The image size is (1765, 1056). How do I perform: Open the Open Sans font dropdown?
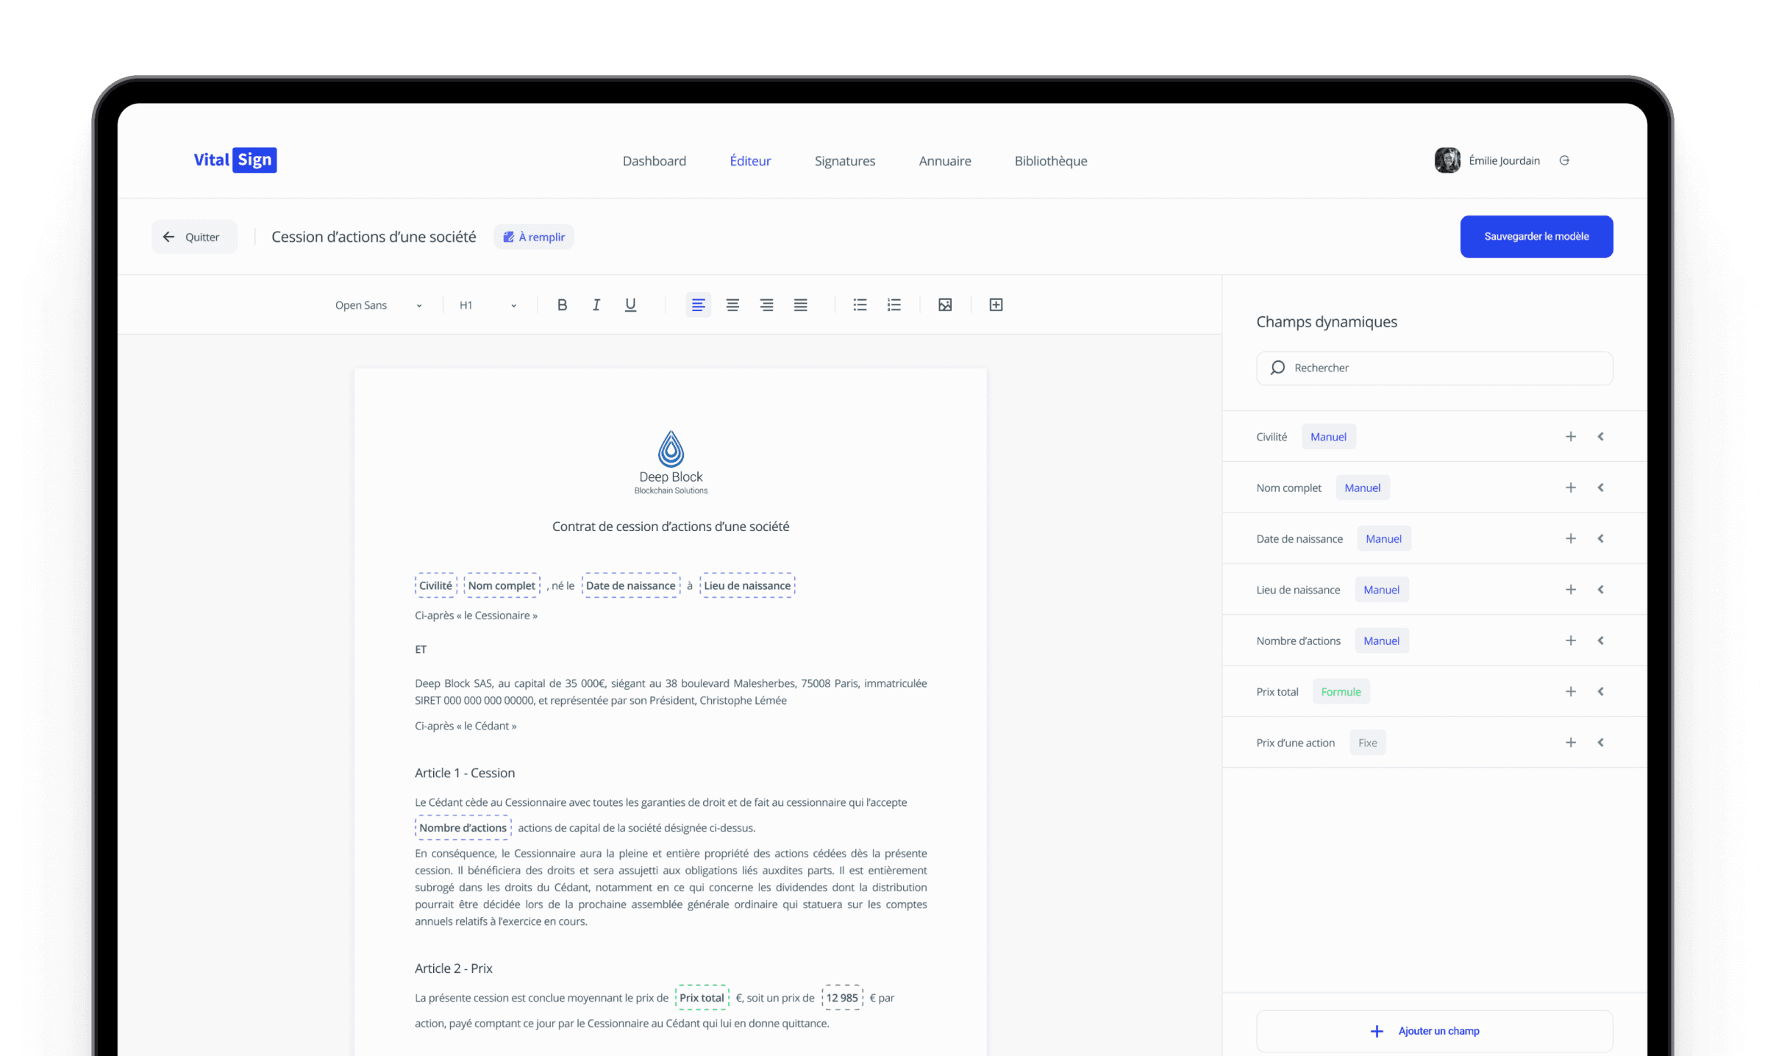pos(378,305)
